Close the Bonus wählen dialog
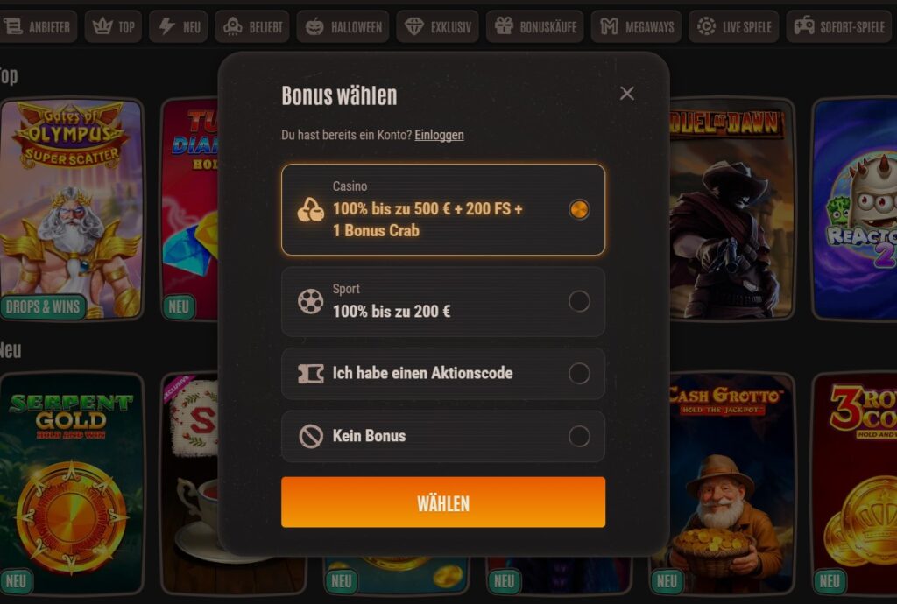 (627, 93)
